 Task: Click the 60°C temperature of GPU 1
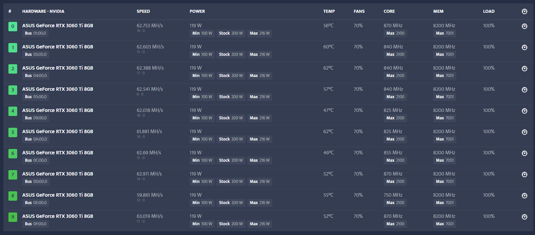tap(329, 47)
